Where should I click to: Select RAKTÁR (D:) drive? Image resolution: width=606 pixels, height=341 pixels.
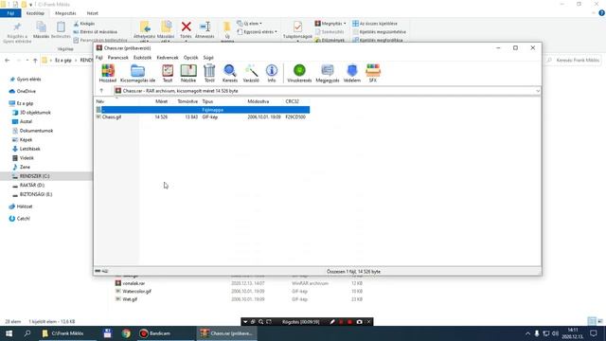[32, 186]
